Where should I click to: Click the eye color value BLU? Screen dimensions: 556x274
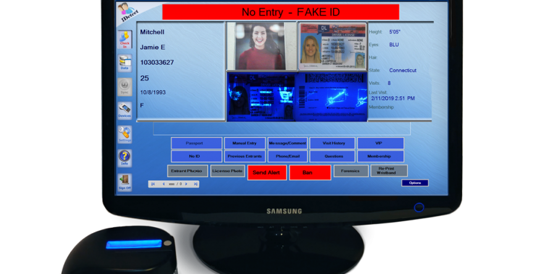tap(394, 44)
